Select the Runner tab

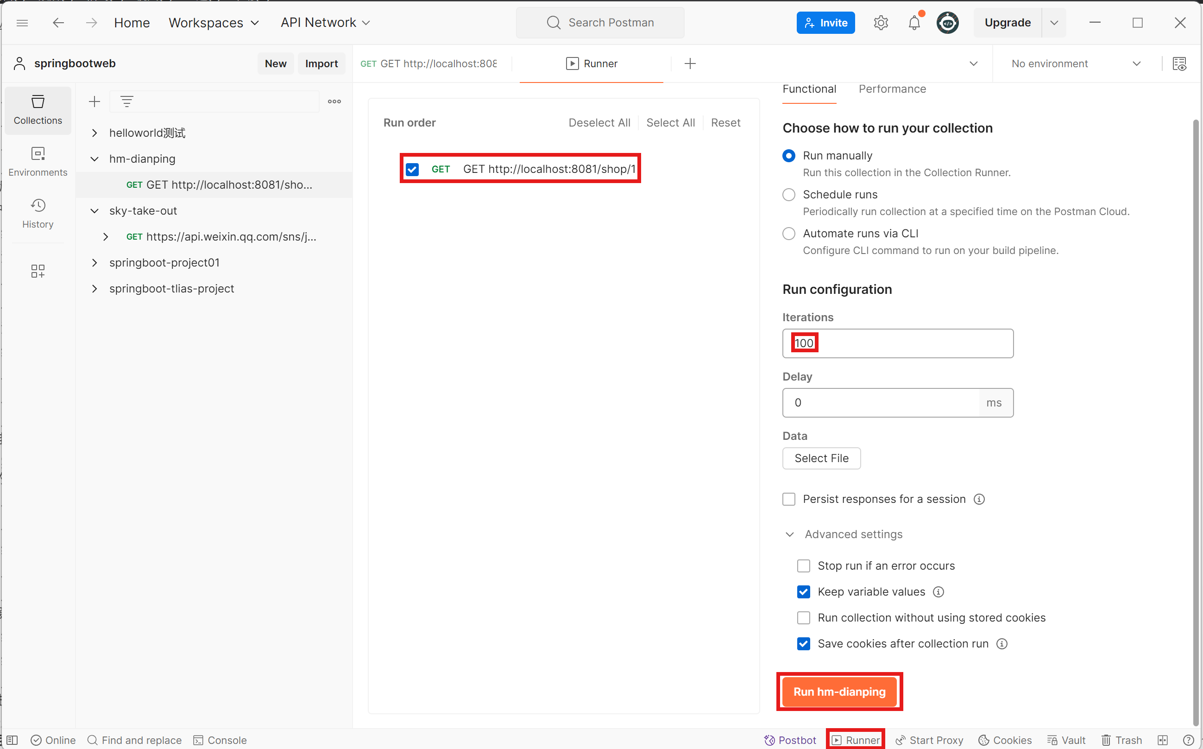pos(591,63)
